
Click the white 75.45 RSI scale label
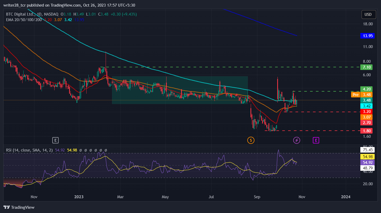tap(367, 150)
